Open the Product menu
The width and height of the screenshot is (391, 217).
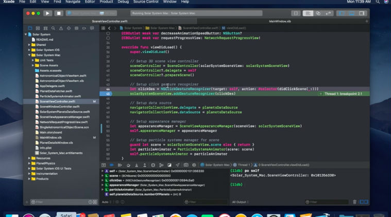106,2
